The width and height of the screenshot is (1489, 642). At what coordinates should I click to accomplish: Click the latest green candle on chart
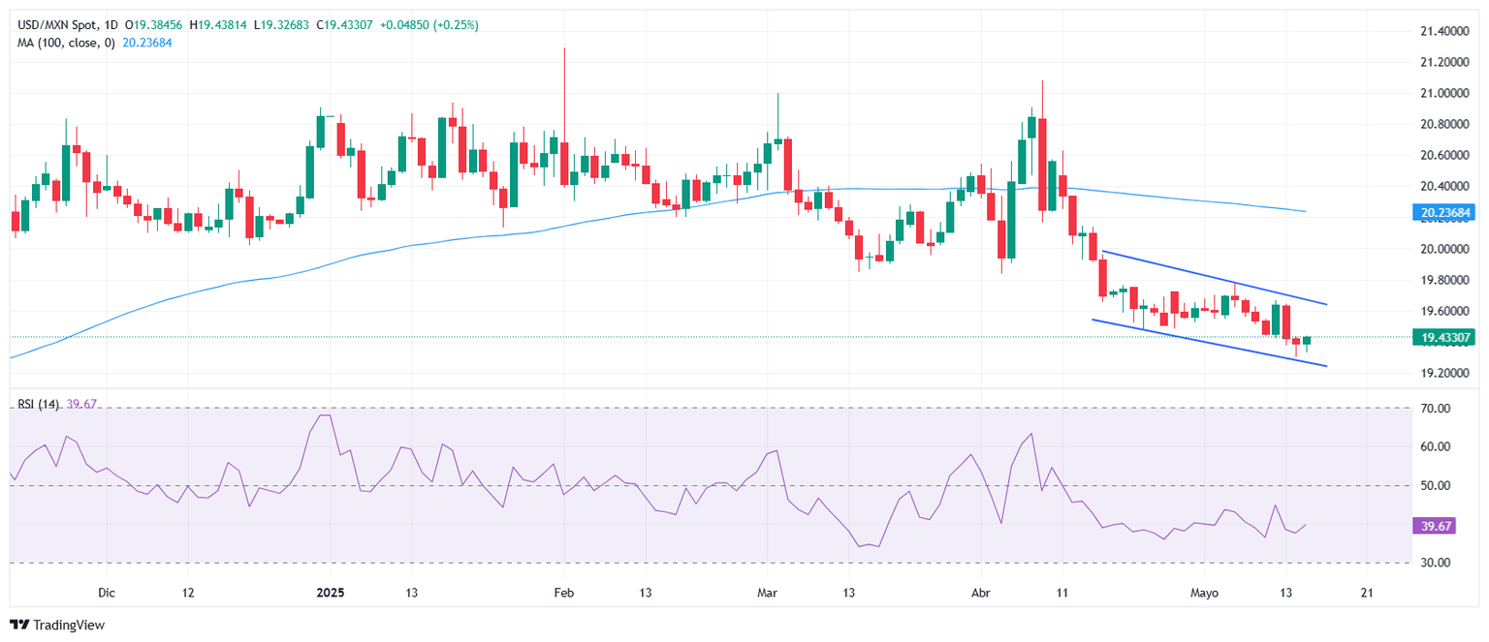tap(1307, 341)
